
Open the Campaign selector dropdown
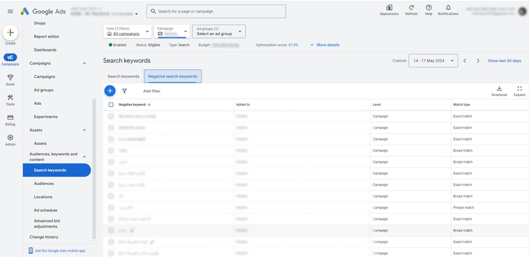point(172,32)
